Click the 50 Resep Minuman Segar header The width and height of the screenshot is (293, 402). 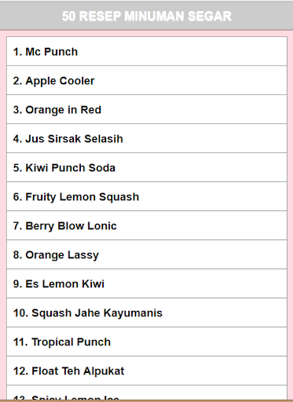pos(147,16)
